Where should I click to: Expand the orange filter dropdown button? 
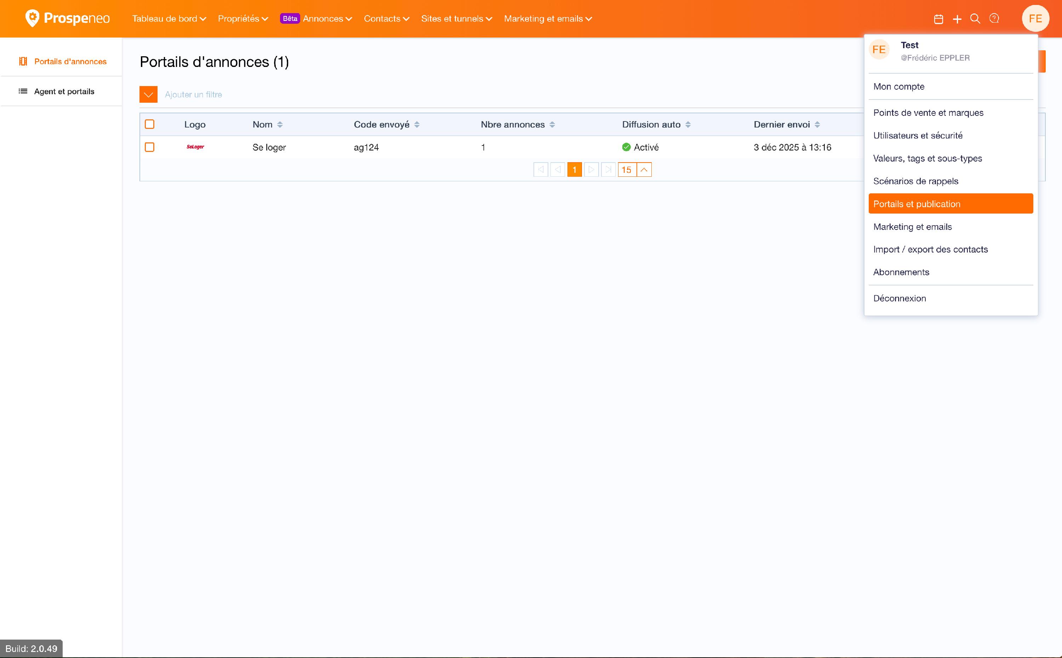point(148,95)
